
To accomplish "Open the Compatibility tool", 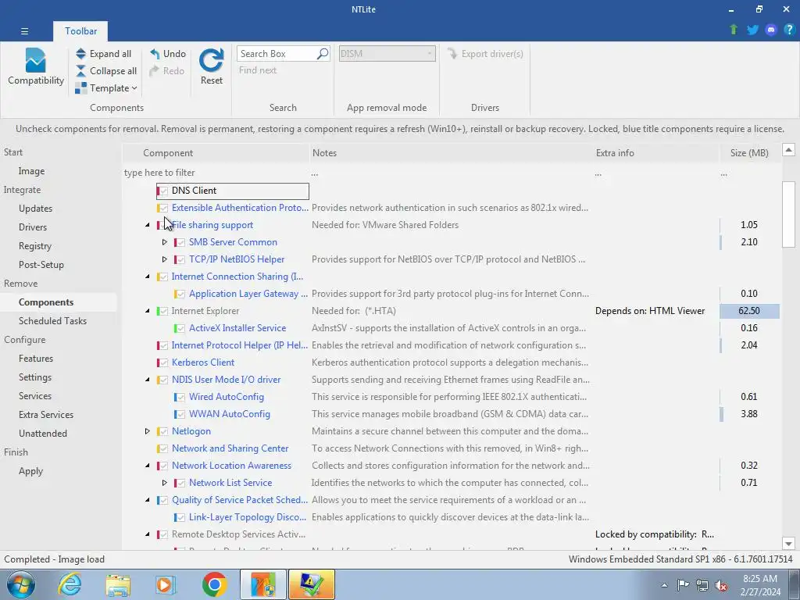I will [36, 66].
